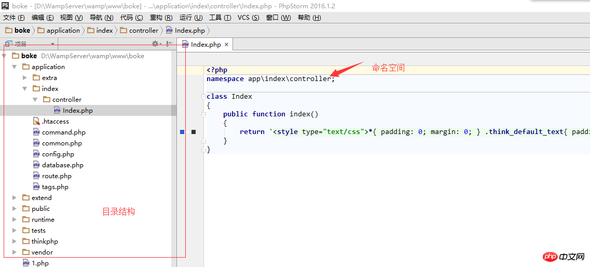Expand the extra folder
590x267 pixels.
click(x=24, y=77)
